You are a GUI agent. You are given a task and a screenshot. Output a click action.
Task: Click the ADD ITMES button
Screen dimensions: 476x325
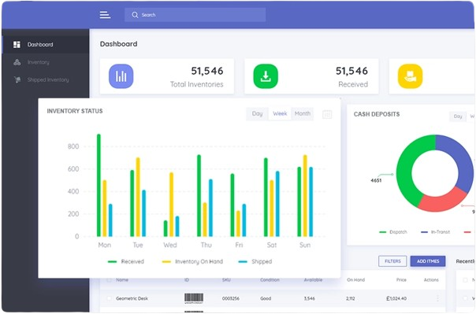click(428, 261)
